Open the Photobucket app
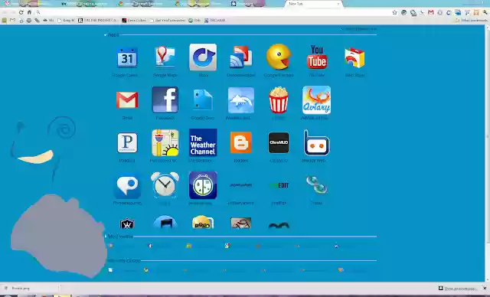This screenshot has width=490, height=297. click(127, 185)
